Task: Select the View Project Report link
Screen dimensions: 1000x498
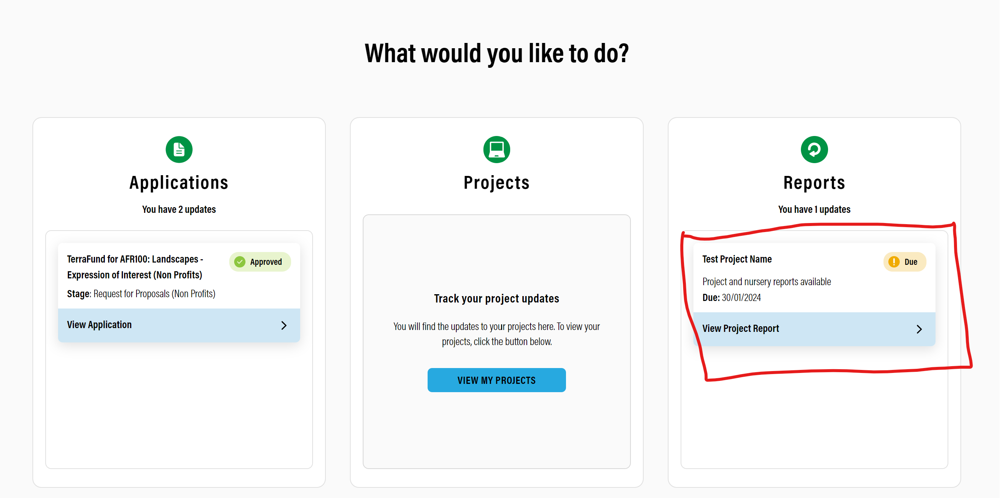Action: pos(814,329)
